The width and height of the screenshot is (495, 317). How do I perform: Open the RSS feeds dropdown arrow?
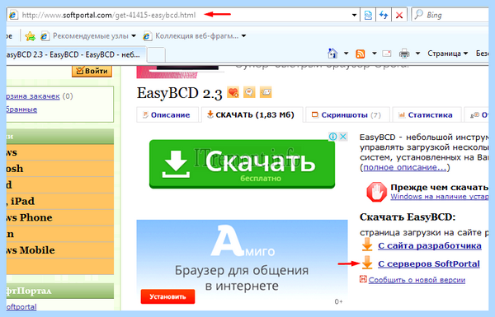pyautogui.click(x=374, y=54)
